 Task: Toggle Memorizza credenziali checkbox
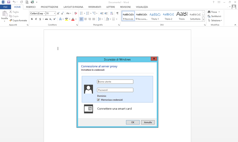coord(98,100)
